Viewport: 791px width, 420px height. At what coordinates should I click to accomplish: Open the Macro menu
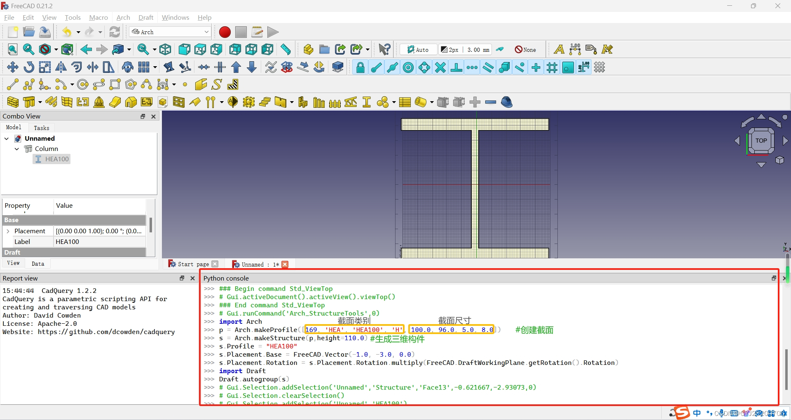pos(98,17)
